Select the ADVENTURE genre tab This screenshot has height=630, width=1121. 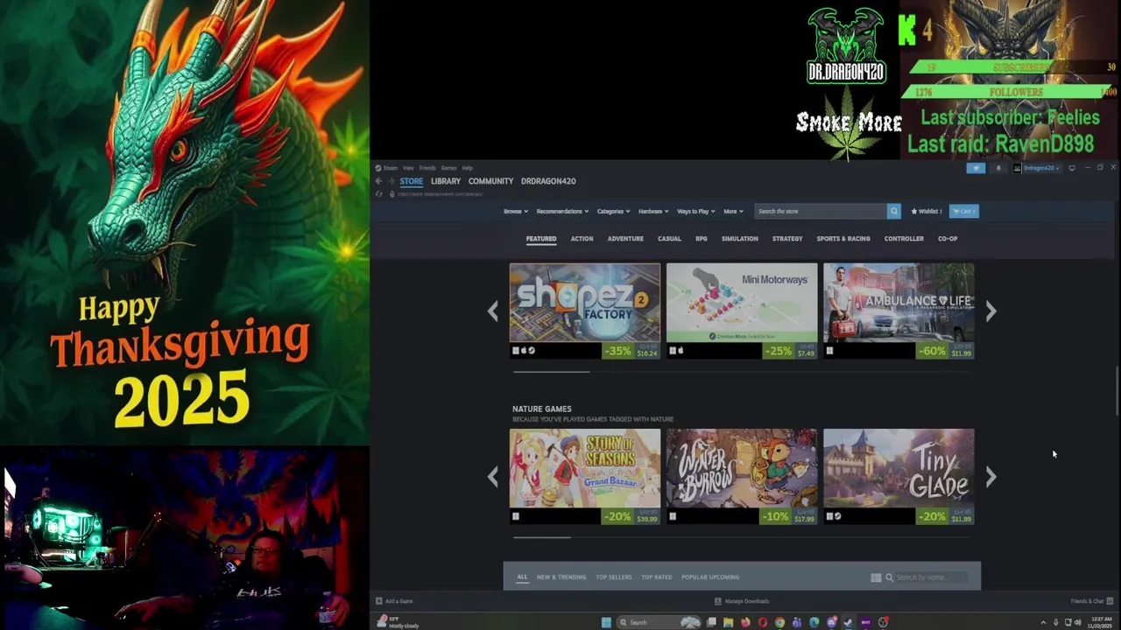point(625,239)
